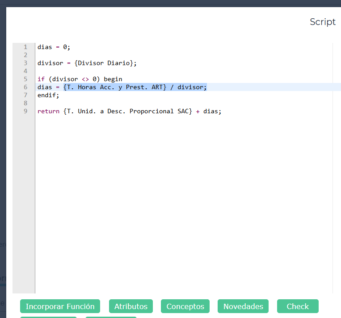Click the {T. Horas Acc. y Prest. ART} token

(x=115, y=87)
